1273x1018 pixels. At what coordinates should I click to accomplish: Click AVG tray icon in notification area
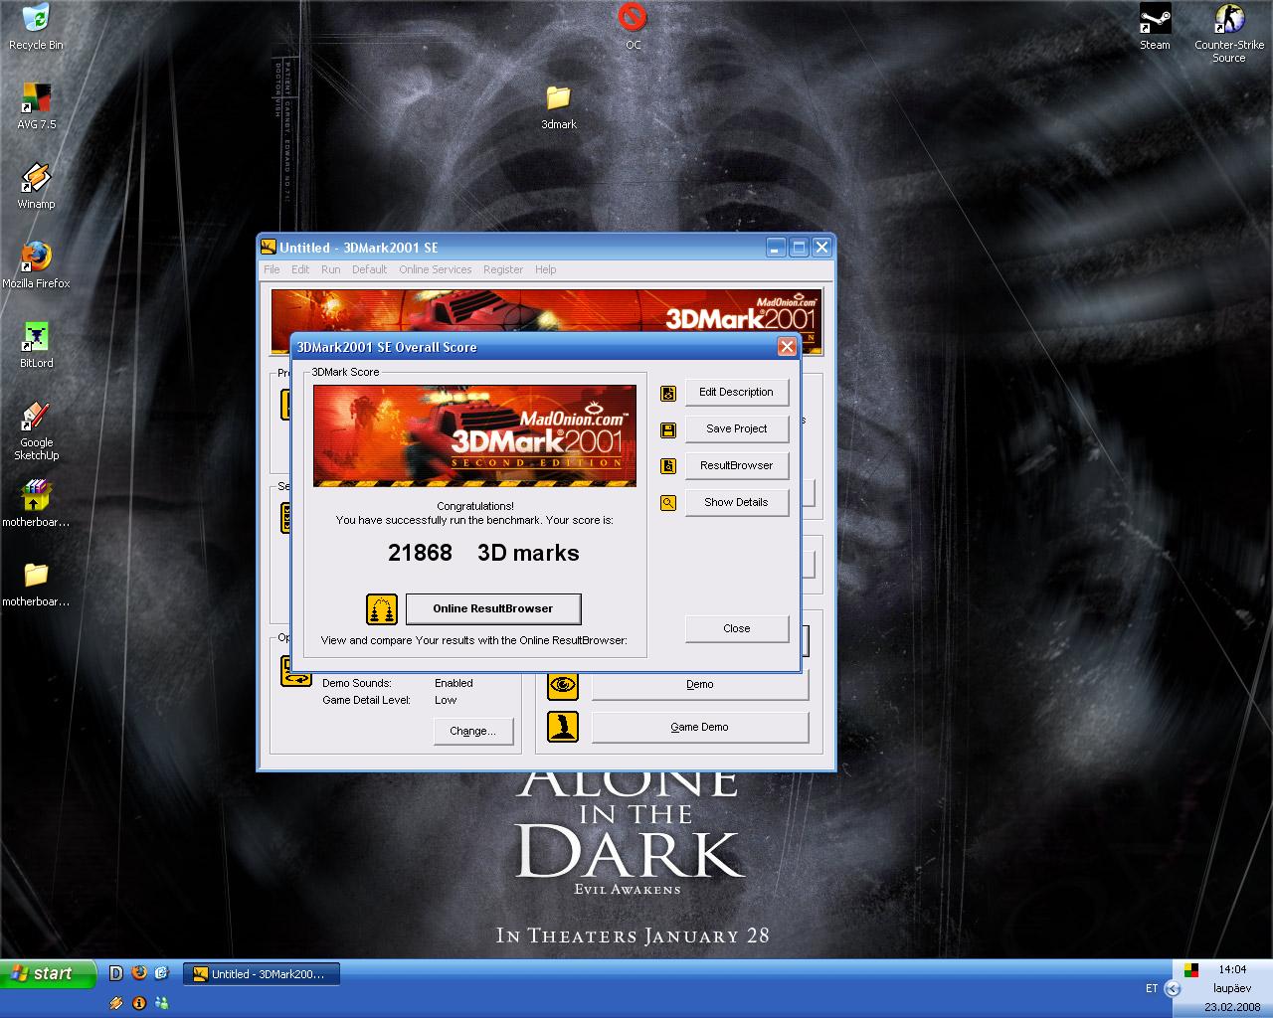pyautogui.click(x=1191, y=969)
